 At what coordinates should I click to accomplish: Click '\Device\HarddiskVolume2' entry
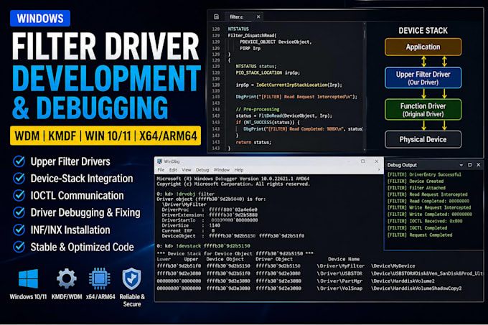pyautogui.click(x=403, y=281)
